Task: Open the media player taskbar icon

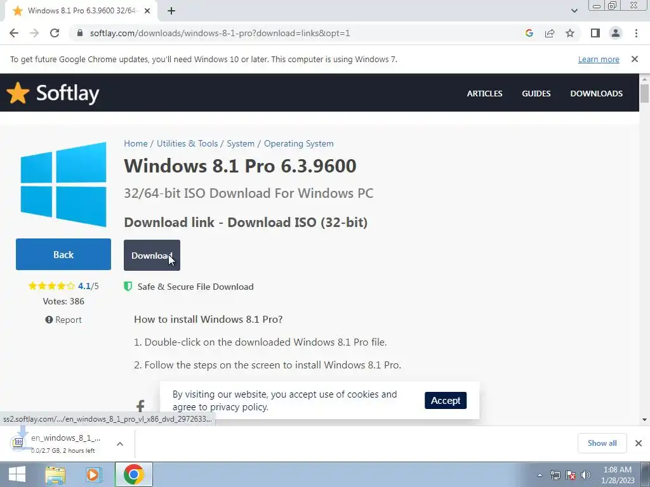Action: [x=94, y=474]
